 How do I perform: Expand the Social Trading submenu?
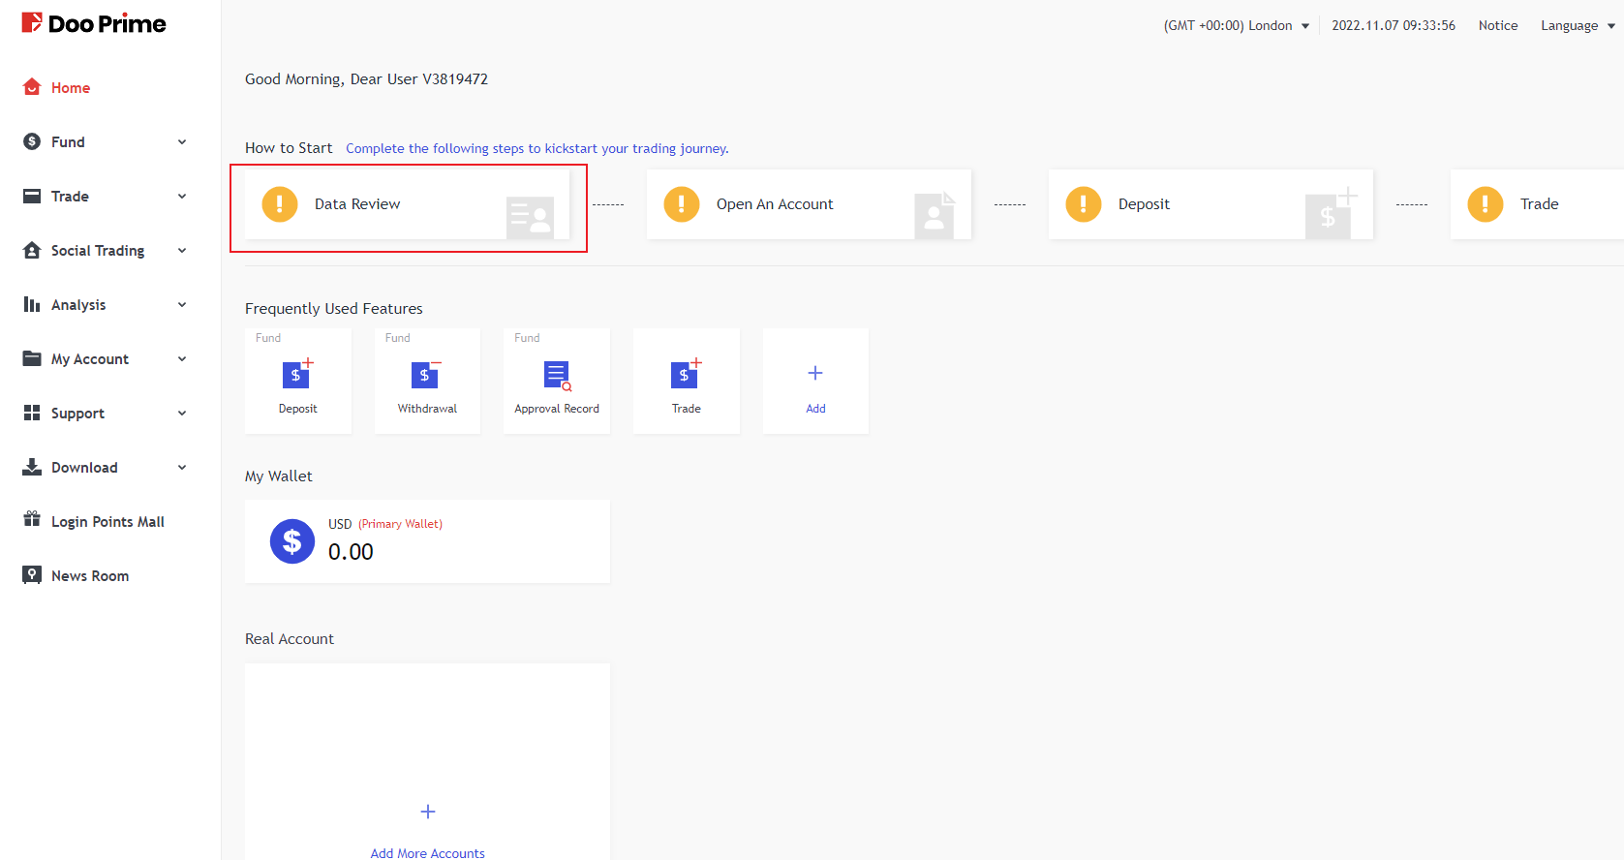(x=105, y=251)
